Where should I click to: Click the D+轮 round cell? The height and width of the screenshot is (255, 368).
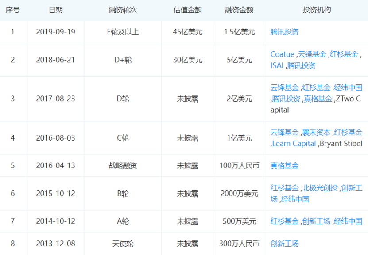123,60
